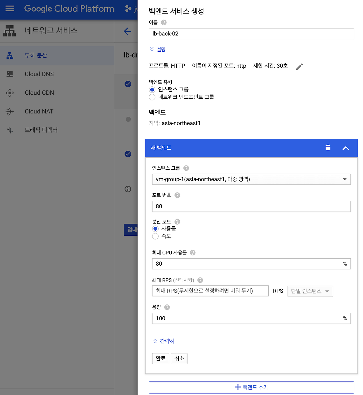Open the 단일 인스턴스 RPS dropdown
The image size is (363, 395).
pyautogui.click(x=310, y=291)
